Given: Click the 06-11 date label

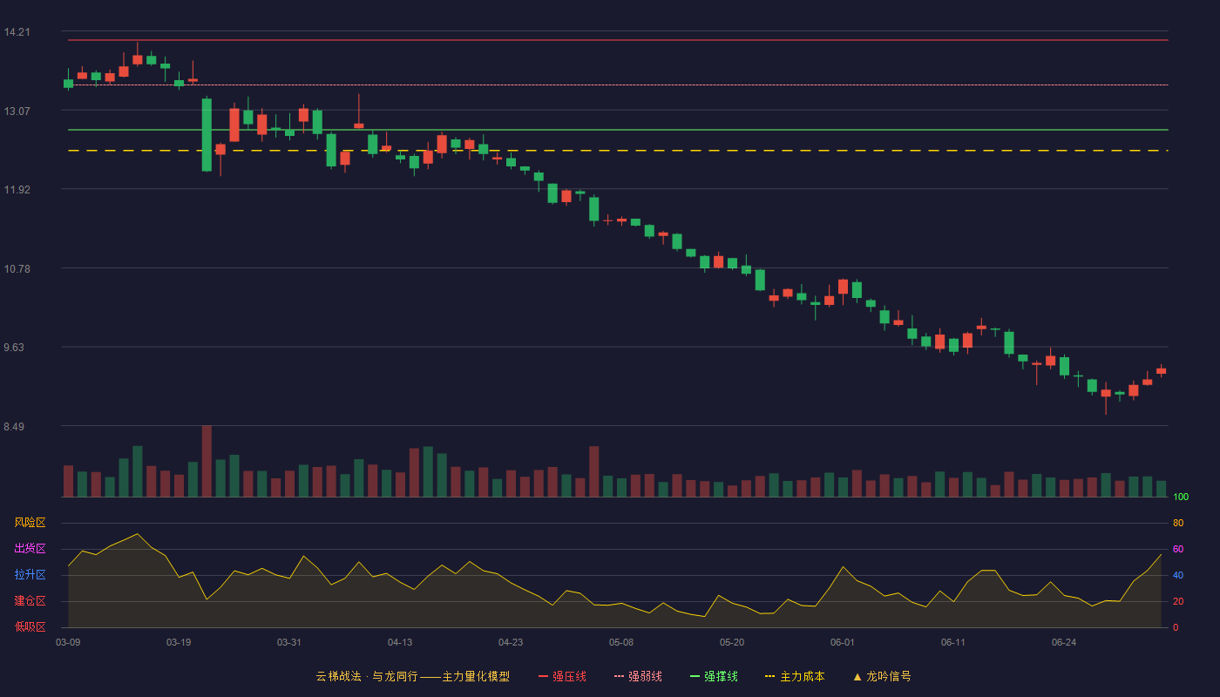Looking at the screenshot, I should [953, 642].
